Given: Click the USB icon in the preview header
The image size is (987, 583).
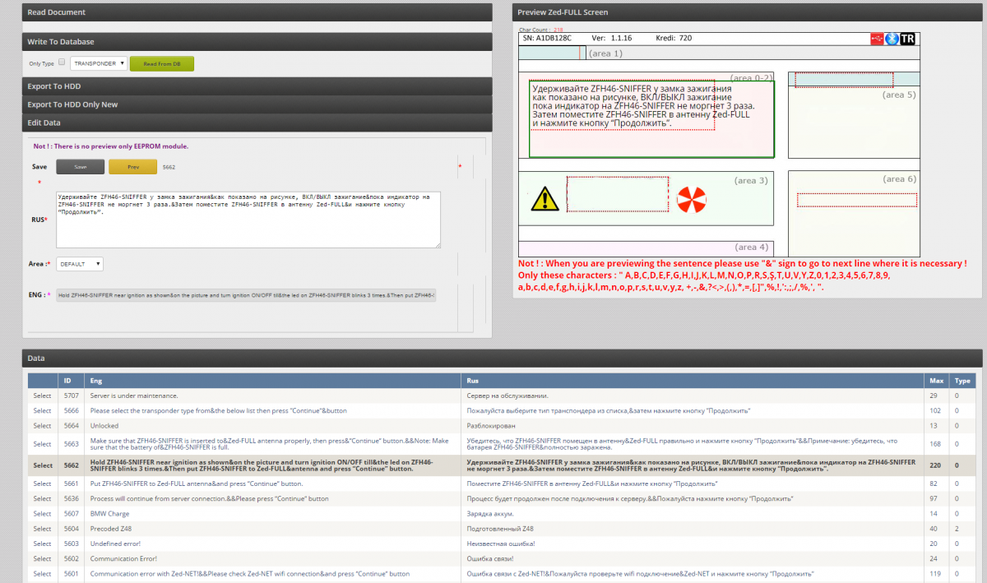Looking at the screenshot, I should tap(877, 39).
